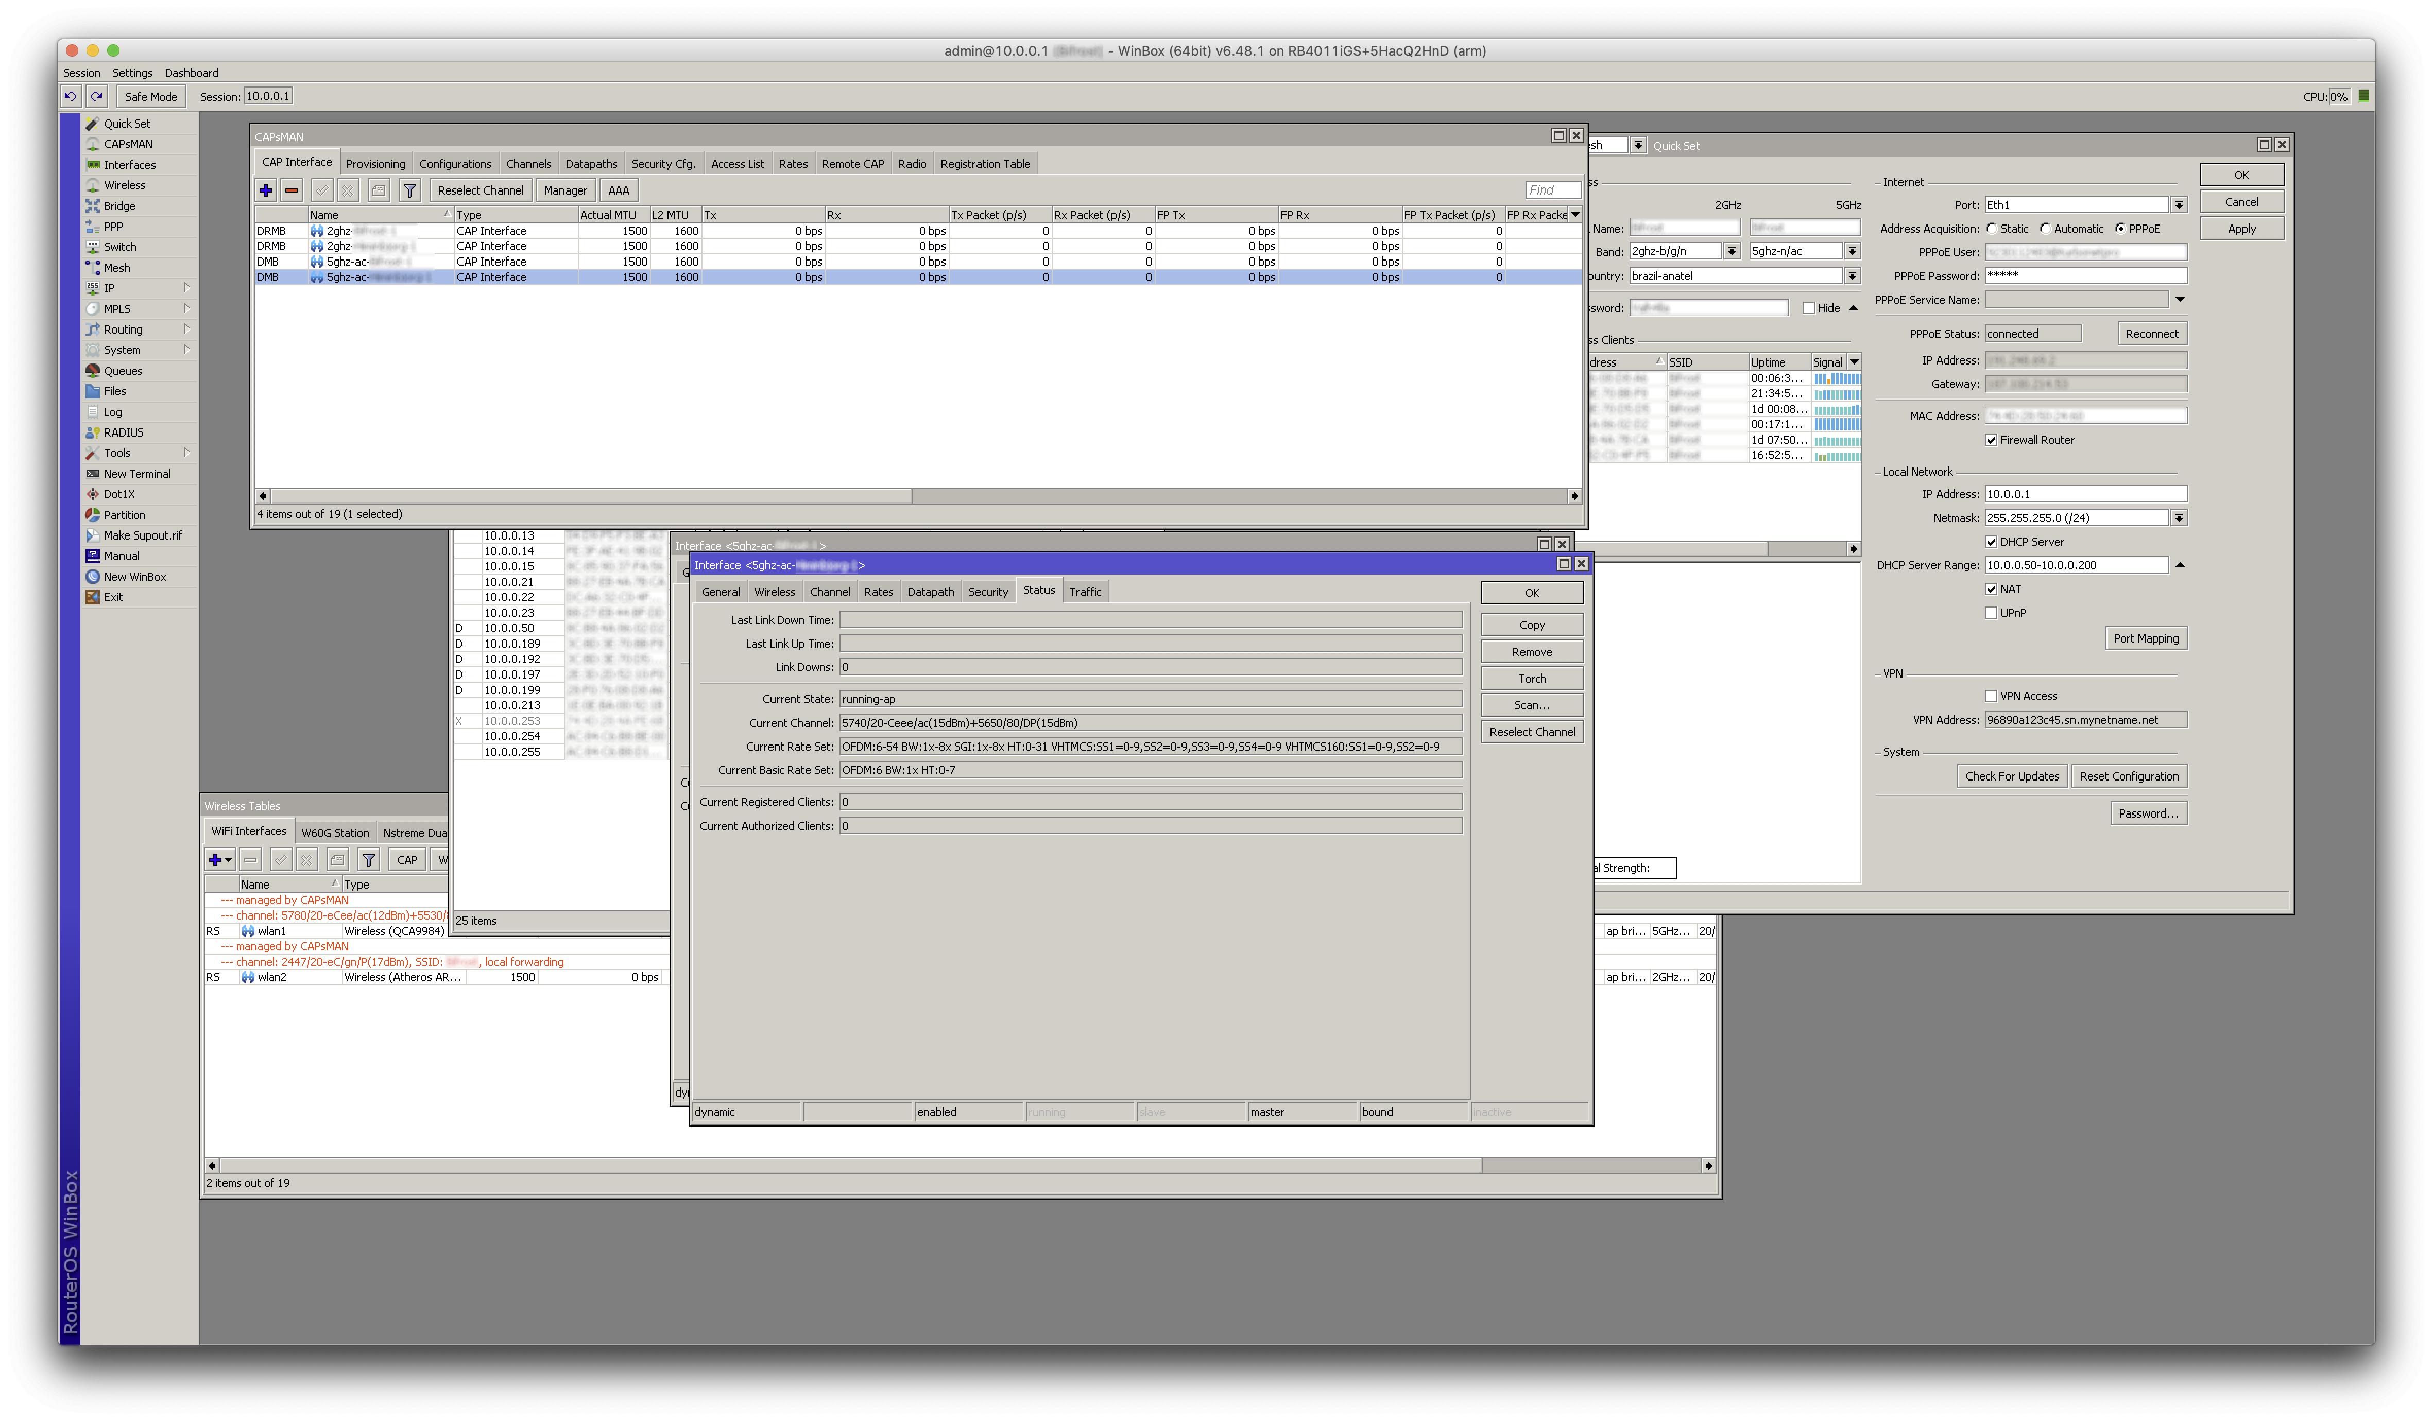Open Quick Set from sidebar
The width and height of the screenshot is (2433, 1421).
127,124
